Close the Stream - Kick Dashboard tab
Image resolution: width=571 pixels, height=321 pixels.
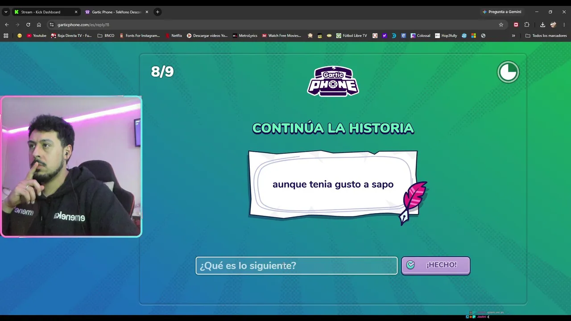pos(76,12)
